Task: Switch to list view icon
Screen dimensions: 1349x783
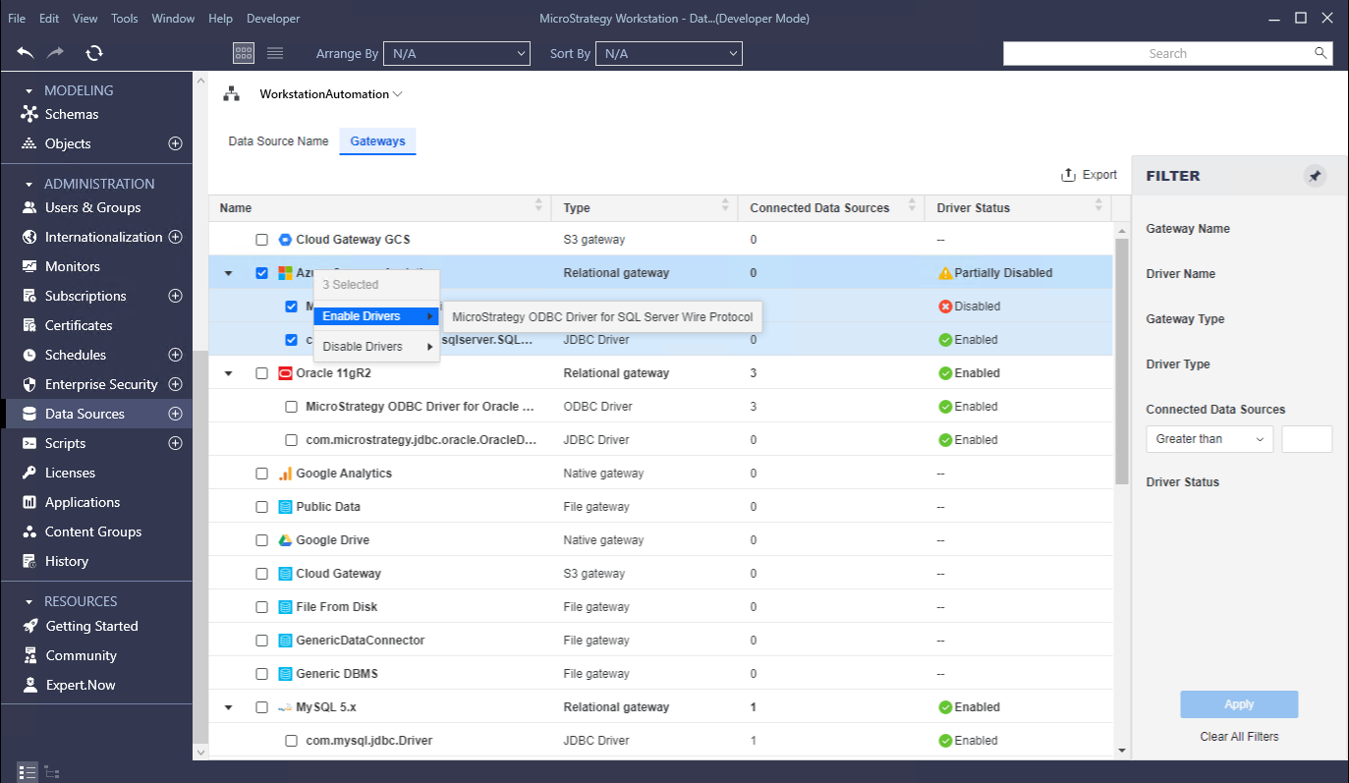Action: [275, 53]
